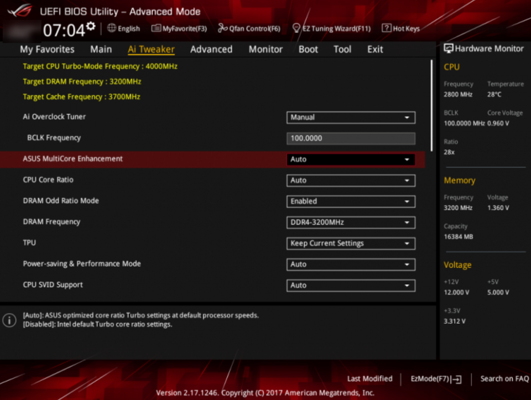Launch EZ Tuning Wizard lightbulb icon
The height and width of the screenshot is (400, 531).
[x=296, y=28]
